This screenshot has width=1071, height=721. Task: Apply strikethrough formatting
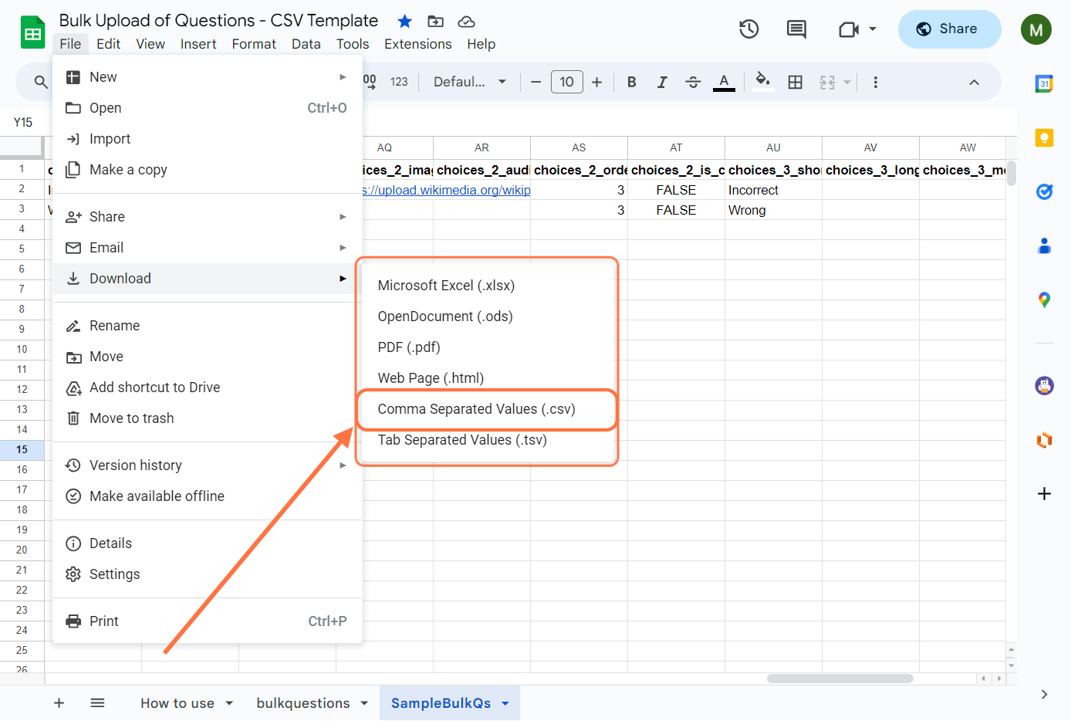click(x=692, y=82)
